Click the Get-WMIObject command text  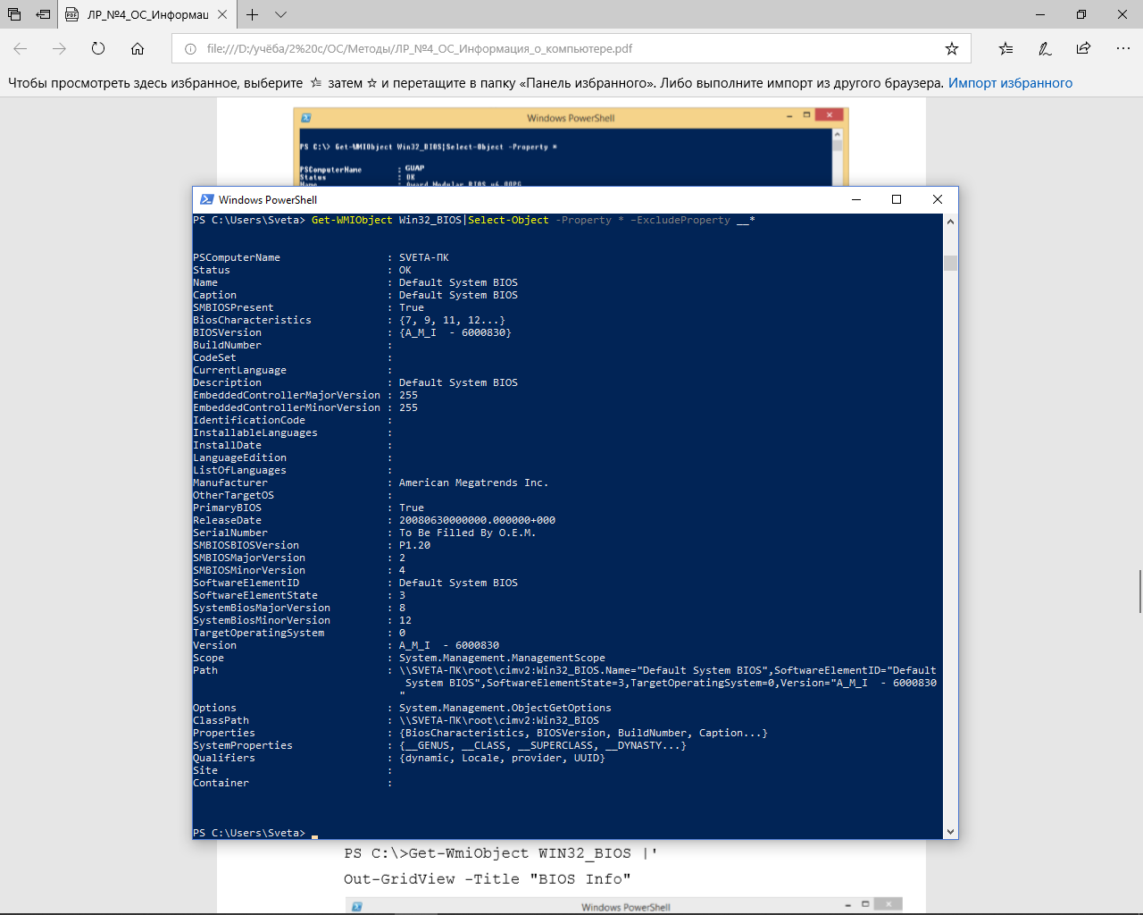pos(352,220)
